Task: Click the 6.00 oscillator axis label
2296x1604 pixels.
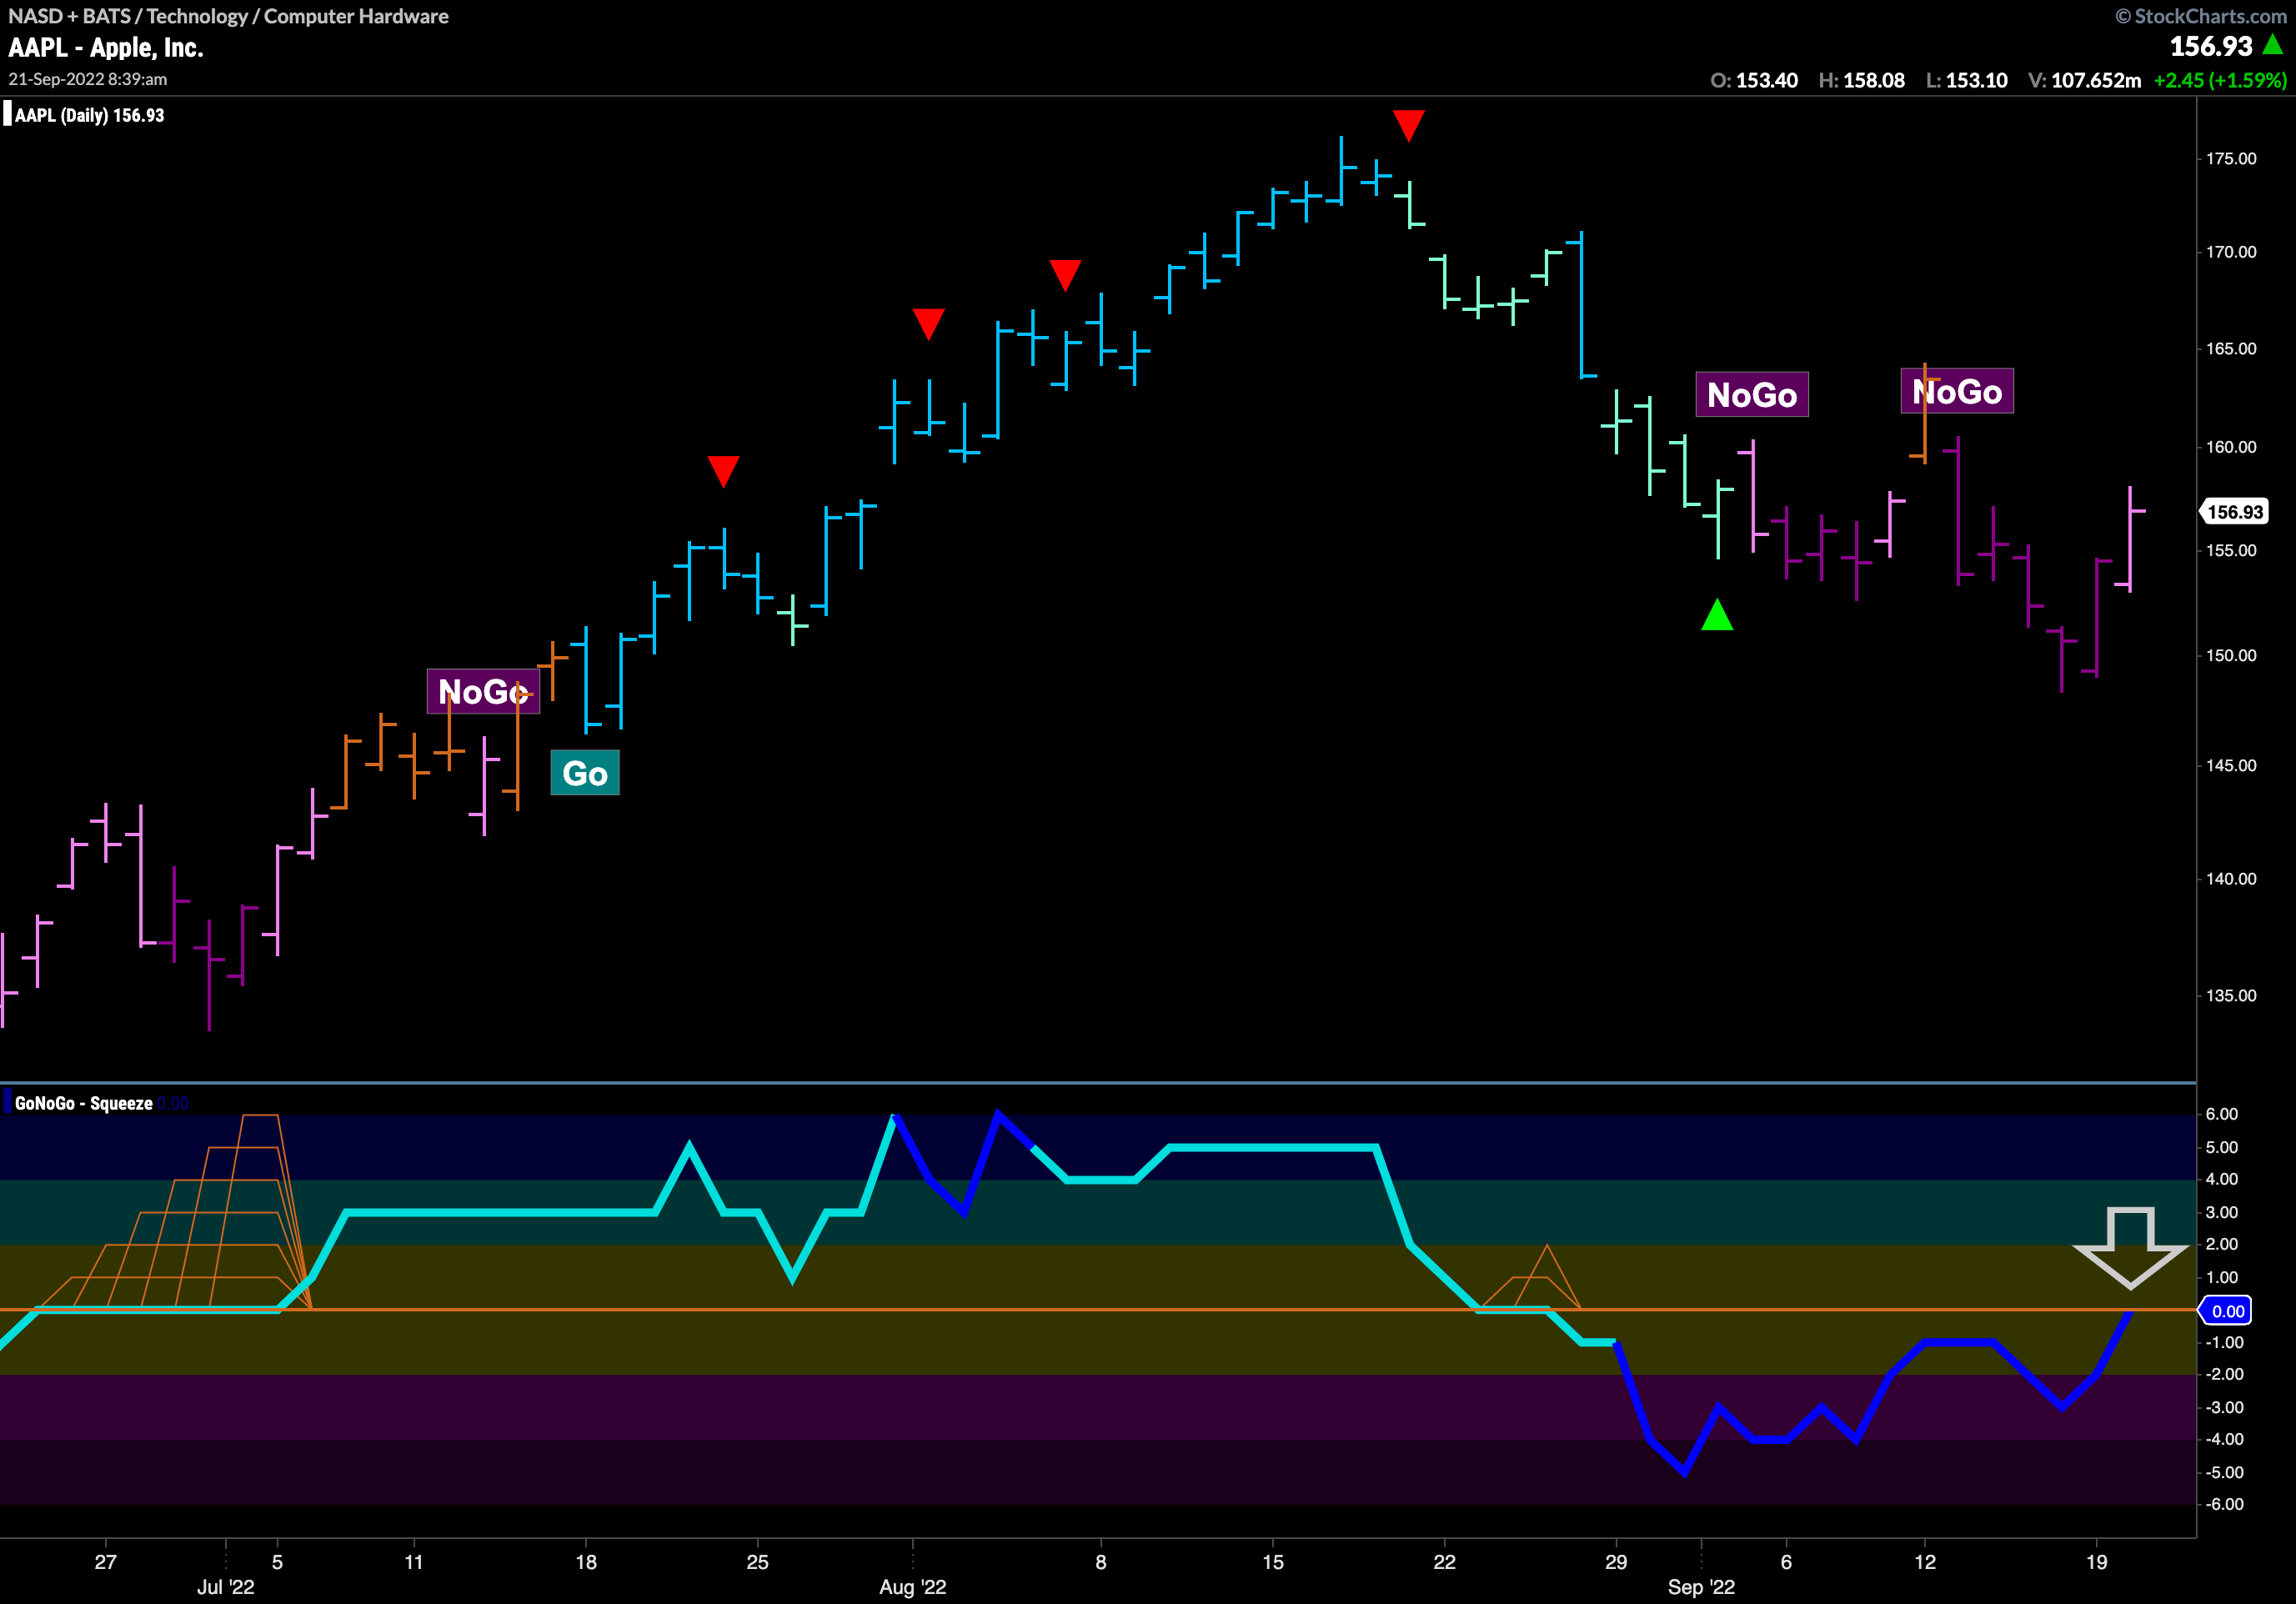Action: tap(2222, 1114)
